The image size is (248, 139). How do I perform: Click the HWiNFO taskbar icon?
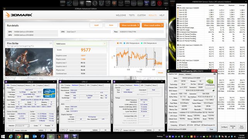coord(75,136)
